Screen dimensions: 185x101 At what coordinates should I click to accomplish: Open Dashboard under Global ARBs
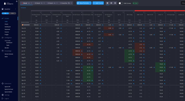(x=9, y=43)
